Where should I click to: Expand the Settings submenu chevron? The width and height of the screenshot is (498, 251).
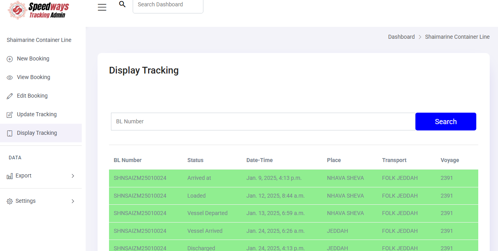(x=73, y=201)
